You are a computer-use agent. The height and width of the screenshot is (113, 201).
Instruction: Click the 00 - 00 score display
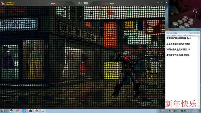[83, 3]
